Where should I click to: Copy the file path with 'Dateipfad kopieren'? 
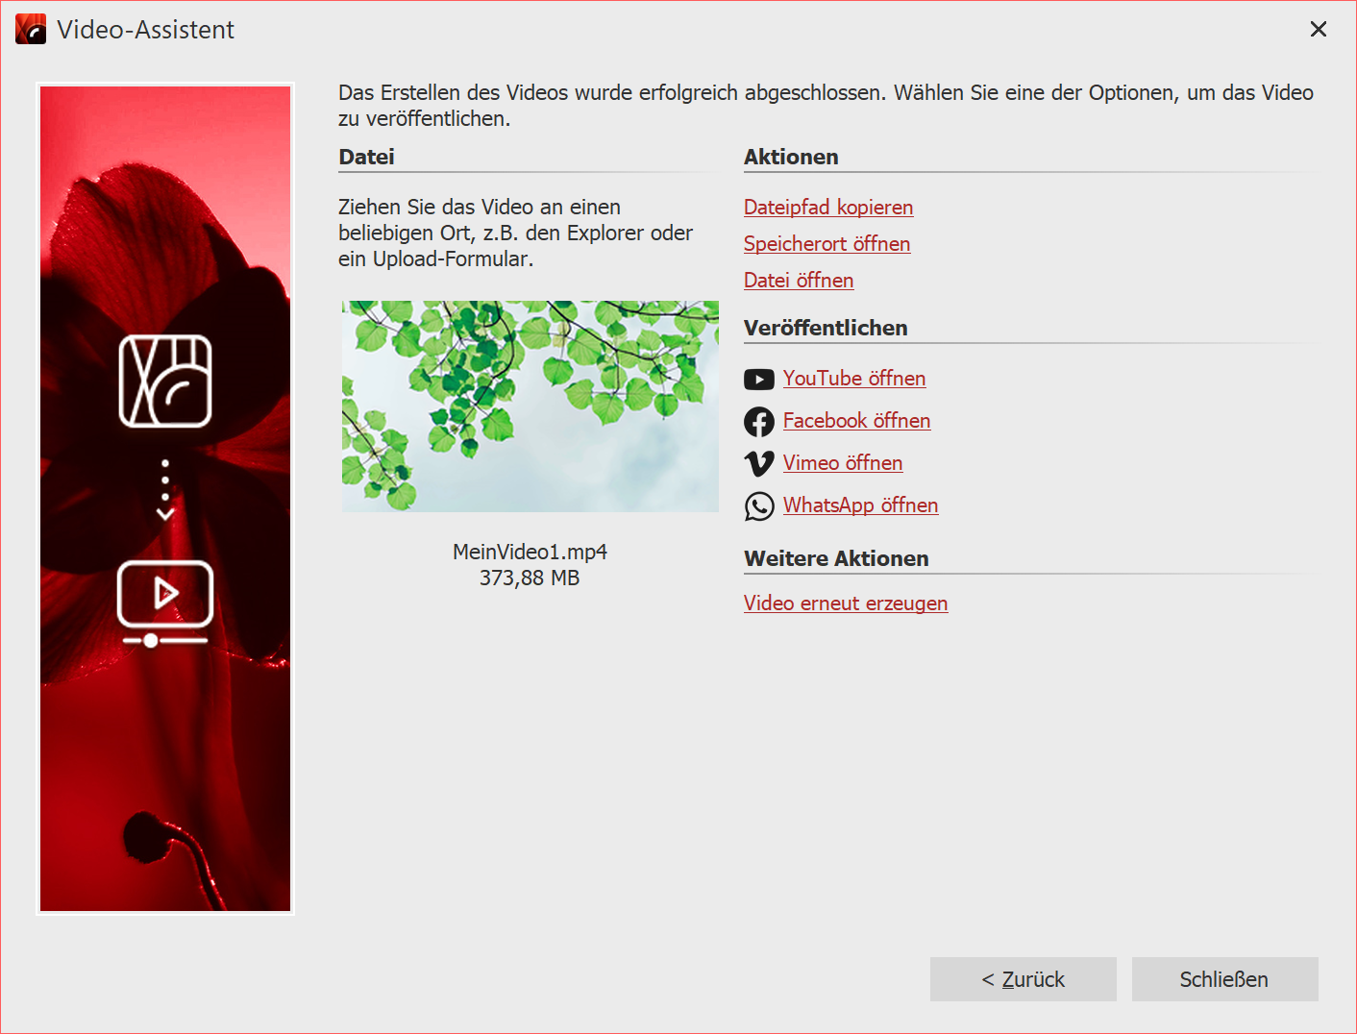(x=827, y=207)
